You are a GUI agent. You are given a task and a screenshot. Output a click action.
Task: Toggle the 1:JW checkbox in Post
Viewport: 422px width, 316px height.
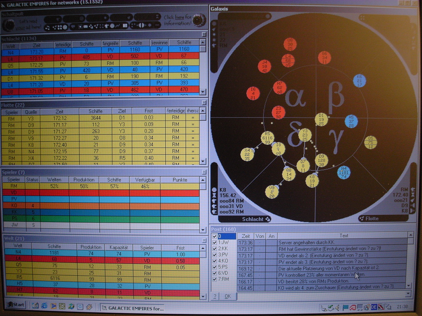coord(214,242)
